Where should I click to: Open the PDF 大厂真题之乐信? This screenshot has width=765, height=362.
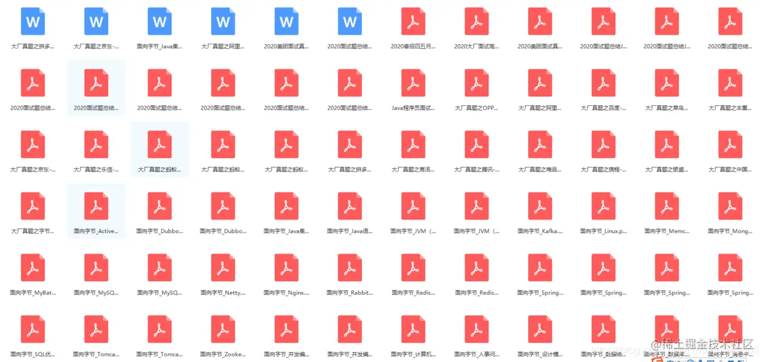coord(96,144)
